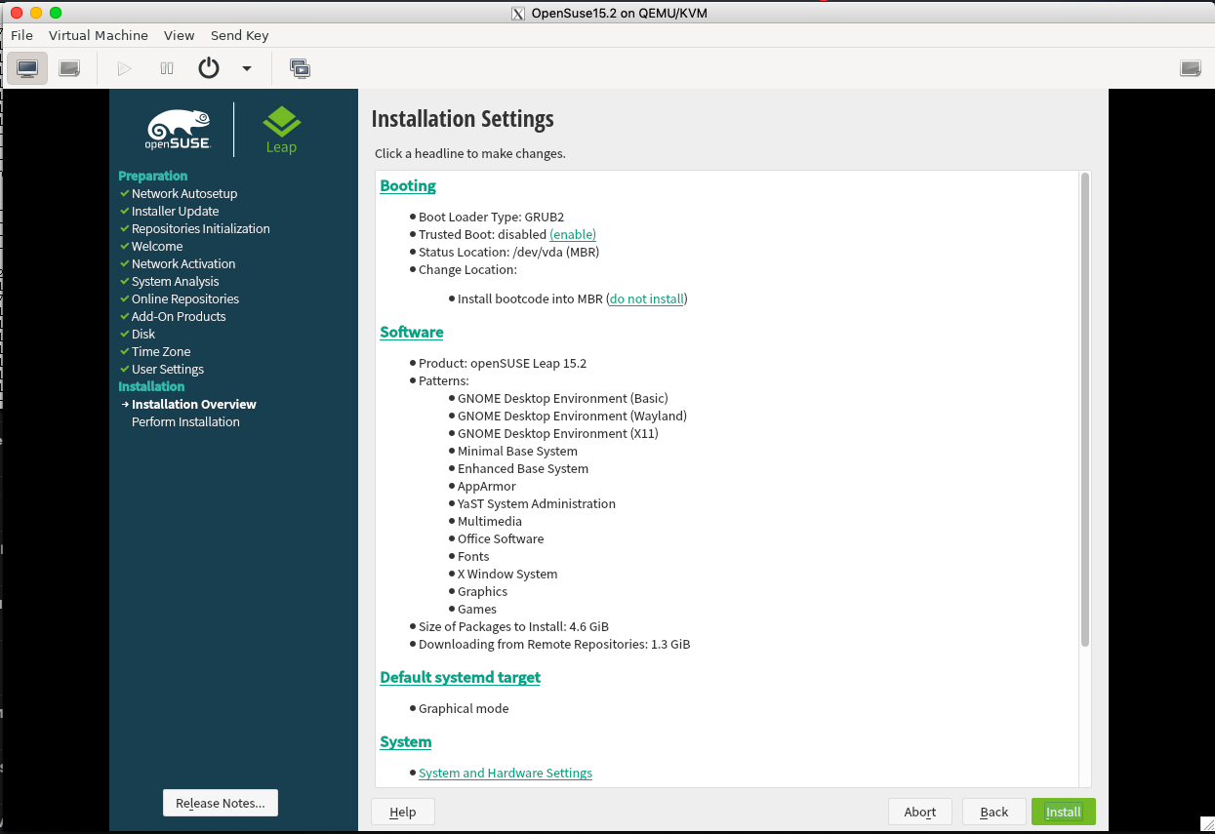1215x834 pixels.
Task: Open the View menu
Action: point(180,35)
